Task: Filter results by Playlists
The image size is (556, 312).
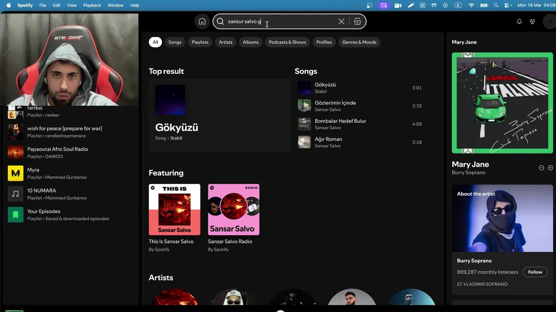Action: [x=200, y=42]
